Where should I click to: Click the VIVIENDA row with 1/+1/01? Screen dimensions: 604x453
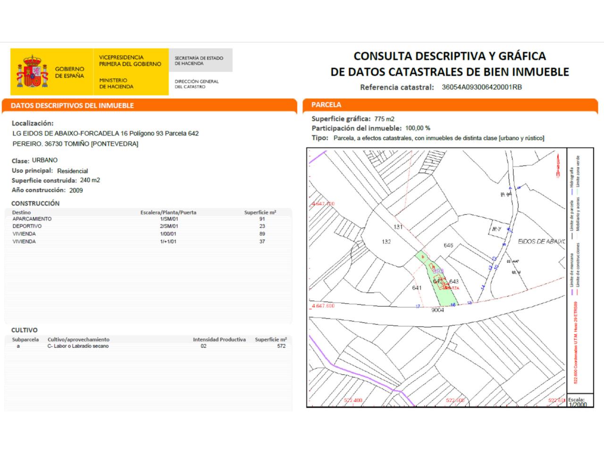click(149, 242)
